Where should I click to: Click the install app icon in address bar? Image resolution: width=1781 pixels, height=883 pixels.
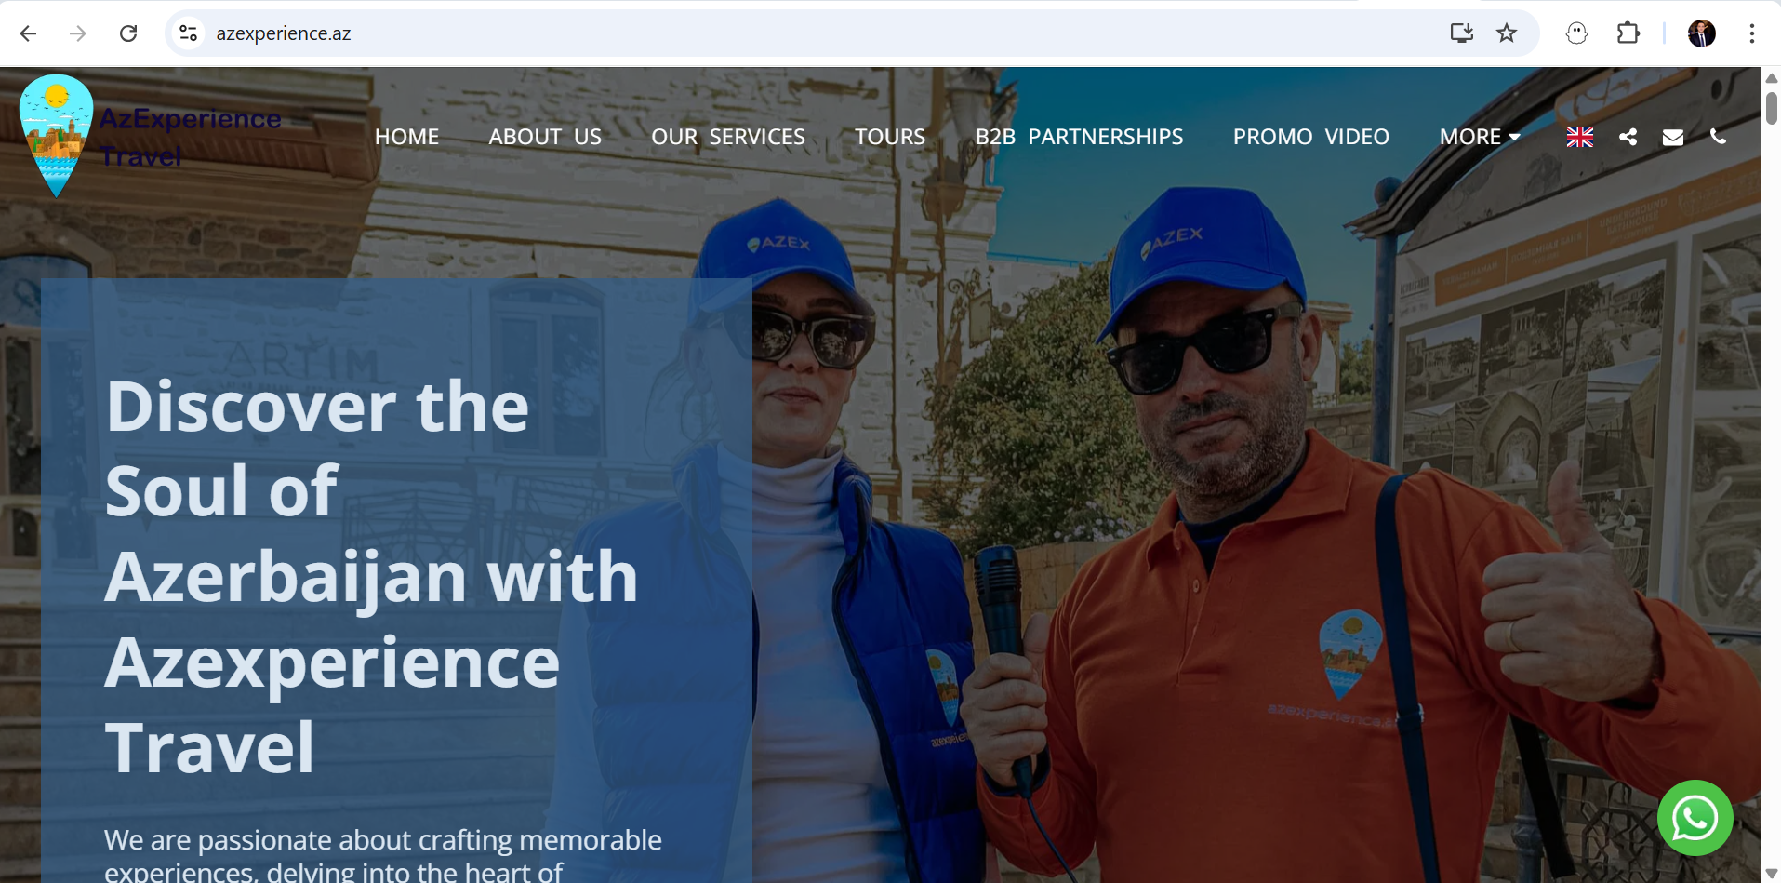pyautogui.click(x=1462, y=33)
